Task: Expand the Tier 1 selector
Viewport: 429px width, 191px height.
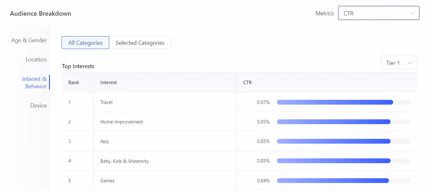Action: pyautogui.click(x=399, y=62)
